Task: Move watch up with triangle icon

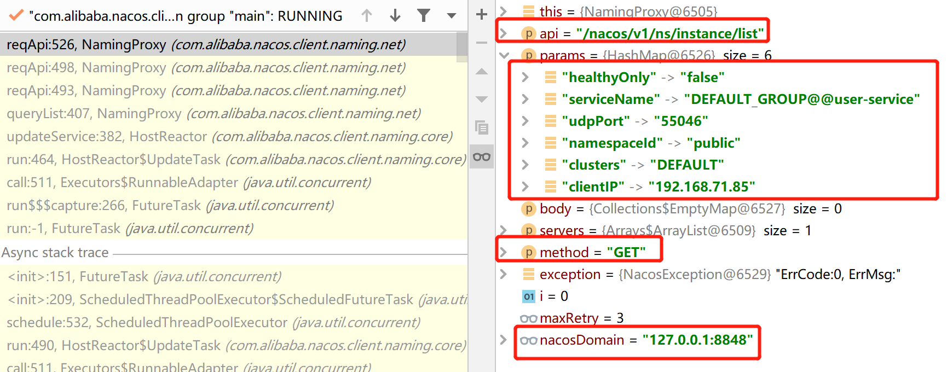Action: point(482,71)
